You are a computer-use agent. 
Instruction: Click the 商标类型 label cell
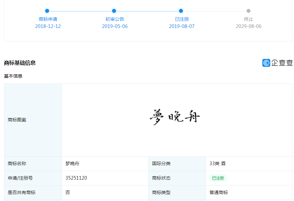177,192
